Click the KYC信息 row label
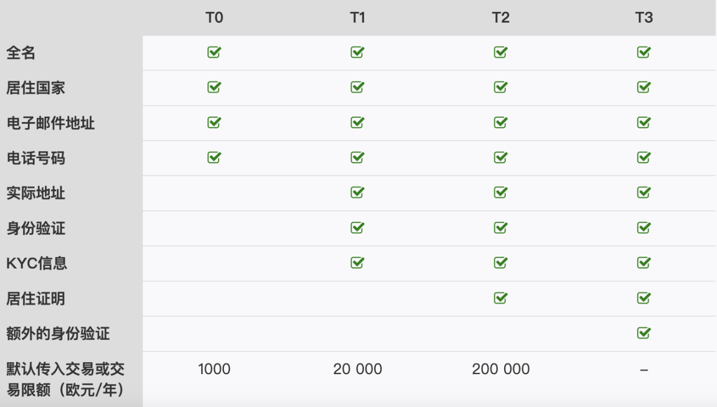This screenshot has width=717, height=407. click(x=37, y=263)
